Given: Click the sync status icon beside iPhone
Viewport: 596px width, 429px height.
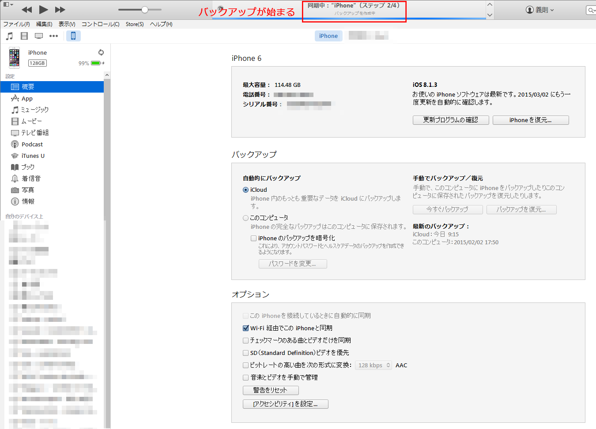Looking at the screenshot, I should point(101,52).
